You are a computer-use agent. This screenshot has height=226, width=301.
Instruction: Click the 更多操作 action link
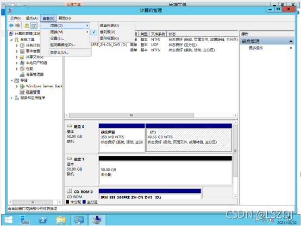tap(256, 48)
